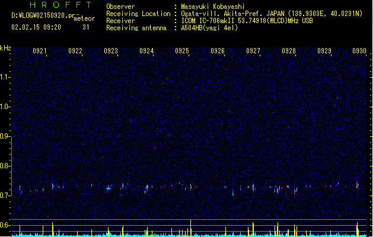Click the bright meteor echo below the 0930 marker
This screenshot has width=373, height=237.
pos(358,185)
